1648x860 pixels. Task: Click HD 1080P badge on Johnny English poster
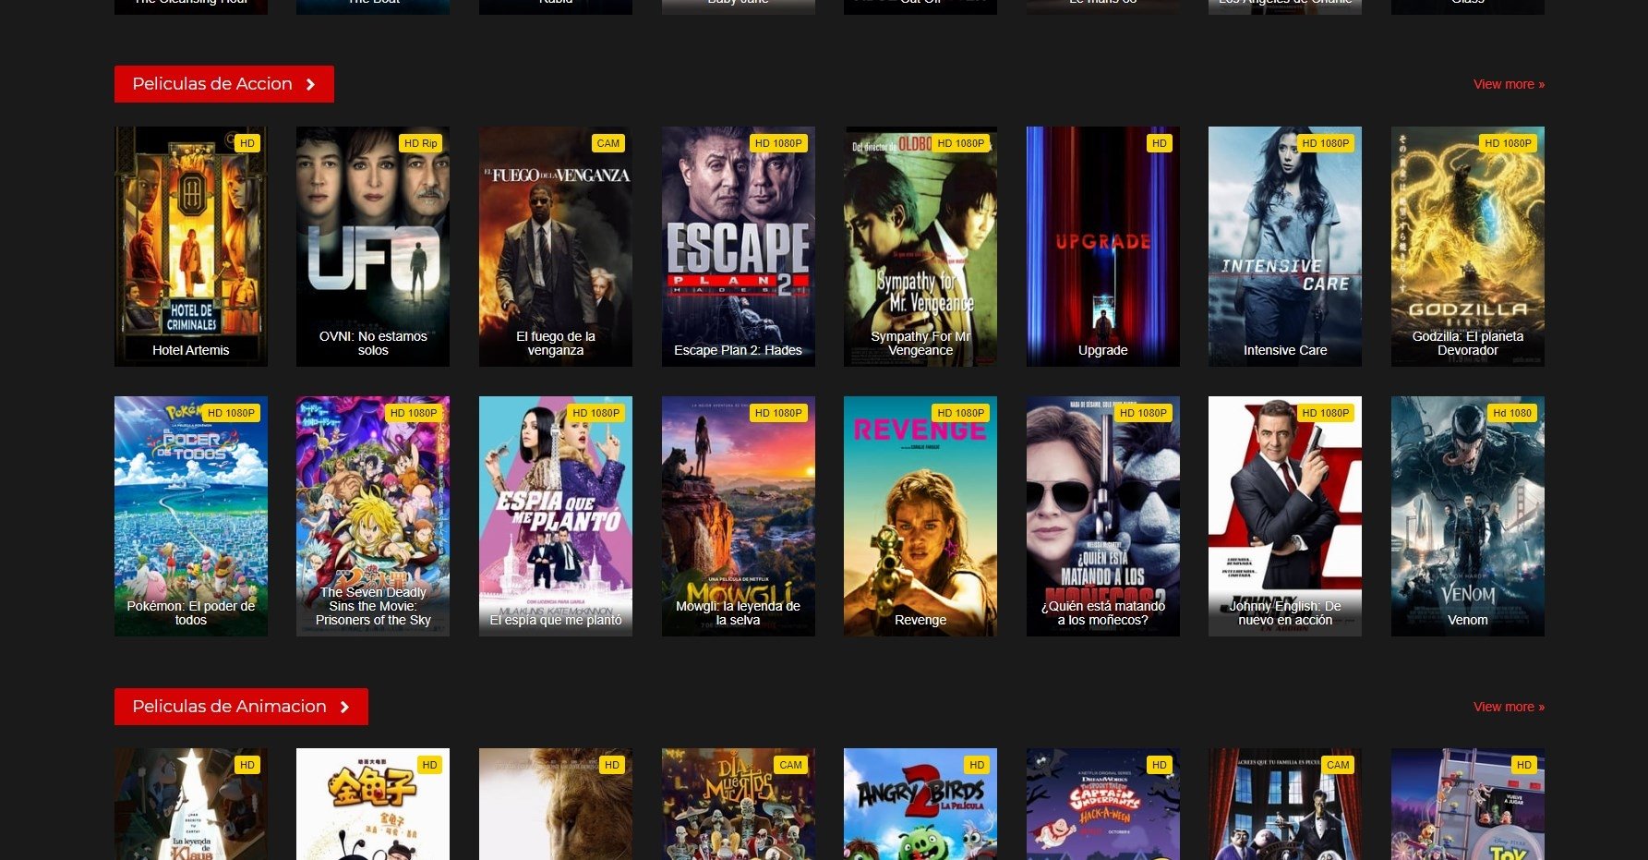coord(1326,413)
